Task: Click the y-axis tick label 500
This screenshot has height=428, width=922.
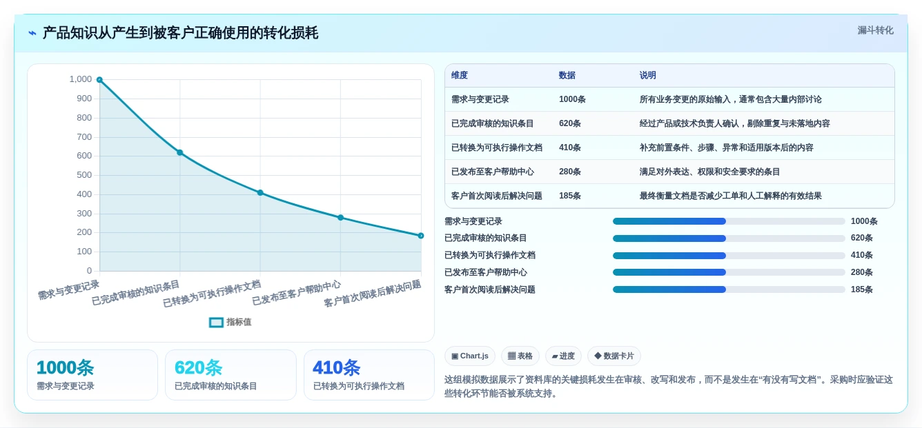Action: click(84, 175)
